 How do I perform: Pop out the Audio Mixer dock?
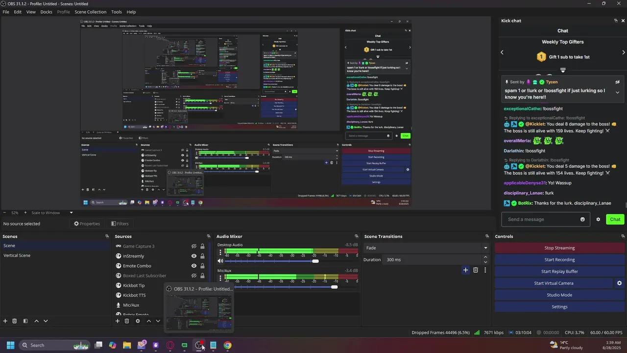tap(356, 236)
